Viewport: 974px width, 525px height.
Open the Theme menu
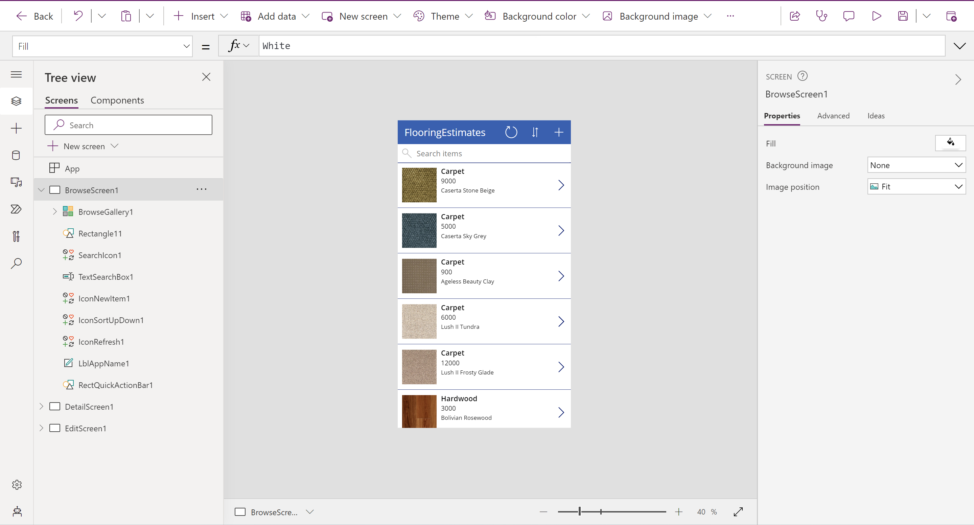point(443,16)
